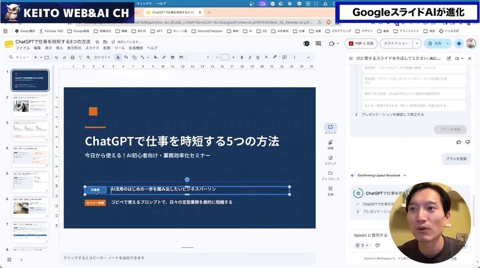Viewport: 480px width, 268px height.
Task: Click the undo arrow in Slides toolbar
Action: 56,57
